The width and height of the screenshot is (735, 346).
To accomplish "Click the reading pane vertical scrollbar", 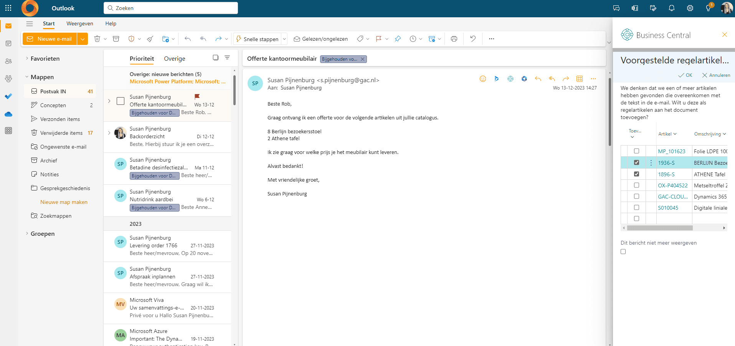I will (x=609, y=112).
